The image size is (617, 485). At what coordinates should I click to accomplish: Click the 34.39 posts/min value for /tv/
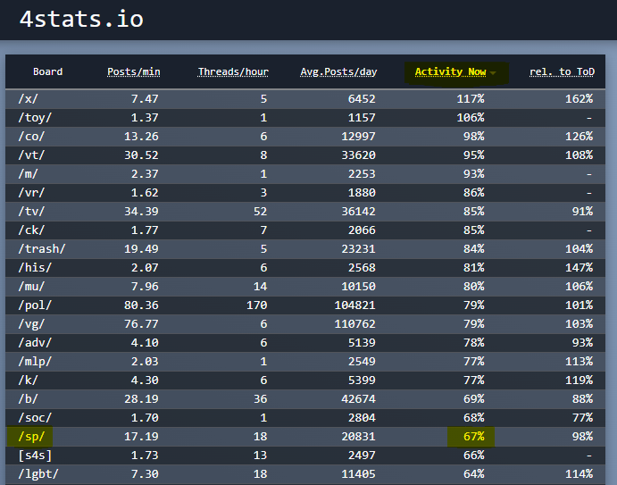click(141, 212)
